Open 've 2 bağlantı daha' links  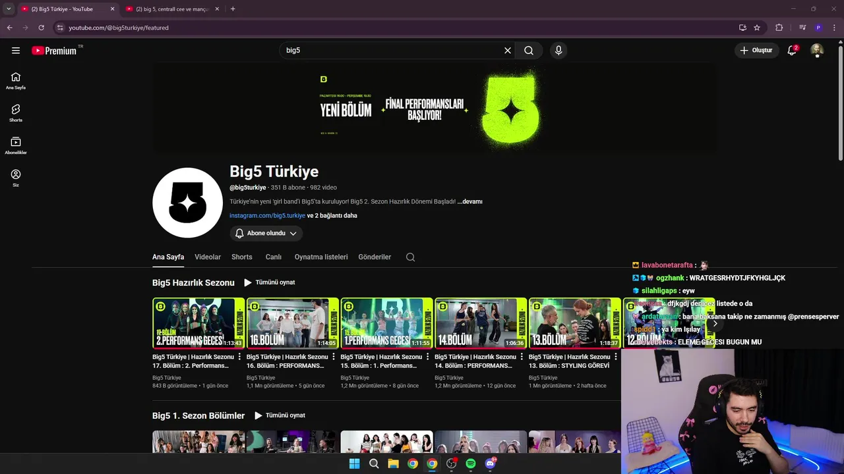click(332, 215)
